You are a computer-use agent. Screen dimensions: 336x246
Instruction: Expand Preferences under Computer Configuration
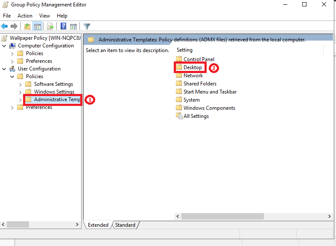[12, 61]
